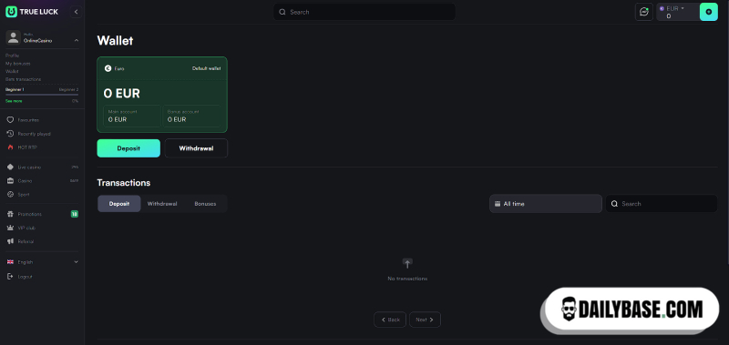Click the Withdrawal button below wallet
Image resolution: width=729 pixels, height=345 pixels.
point(196,148)
